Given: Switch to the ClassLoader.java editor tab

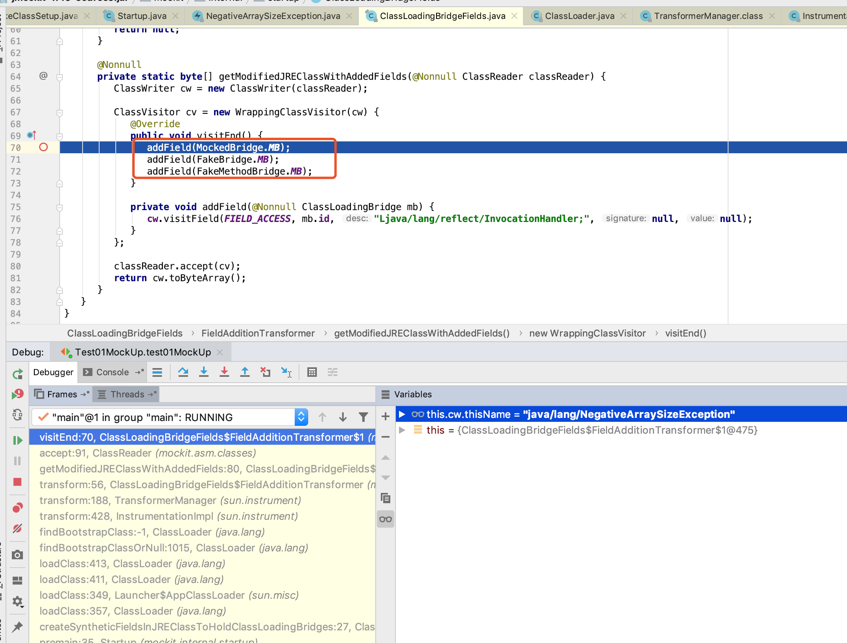Looking at the screenshot, I should point(579,16).
